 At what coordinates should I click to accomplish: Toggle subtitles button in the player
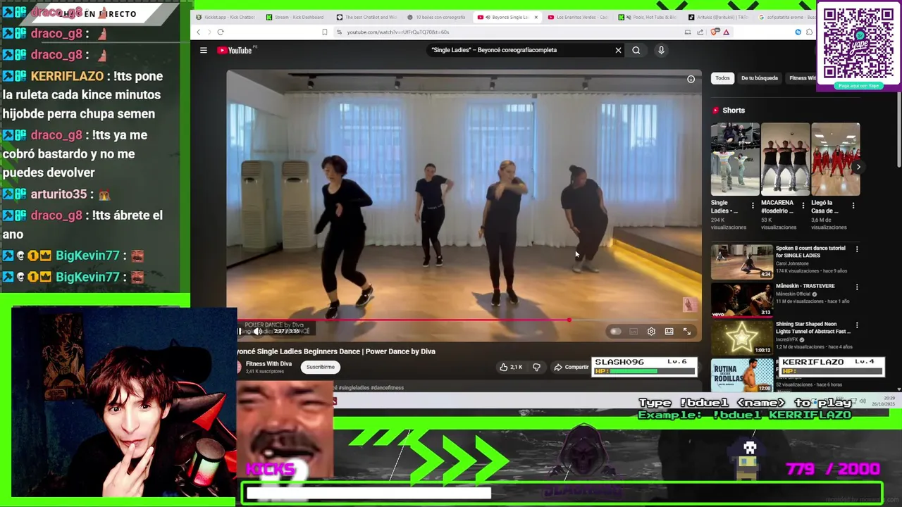[634, 331]
